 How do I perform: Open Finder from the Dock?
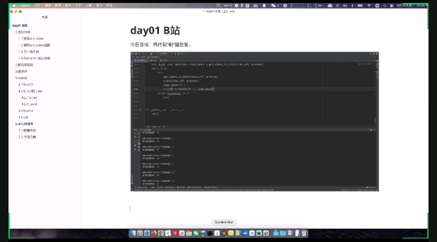point(133,233)
